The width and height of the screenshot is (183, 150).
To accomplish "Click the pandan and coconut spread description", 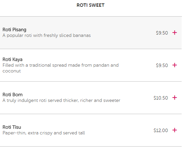I will (x=61, y=68).
